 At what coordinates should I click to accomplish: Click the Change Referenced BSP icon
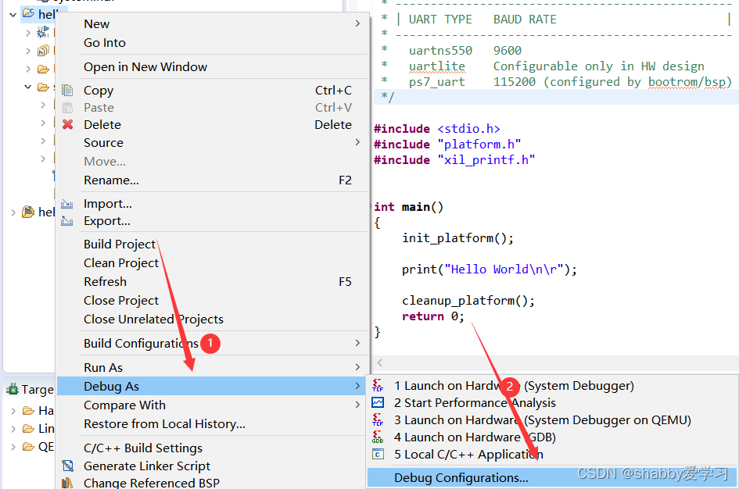coord(67,483)
